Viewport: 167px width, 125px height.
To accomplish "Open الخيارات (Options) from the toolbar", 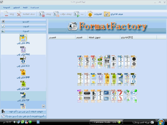I will [x=95, y=14].
